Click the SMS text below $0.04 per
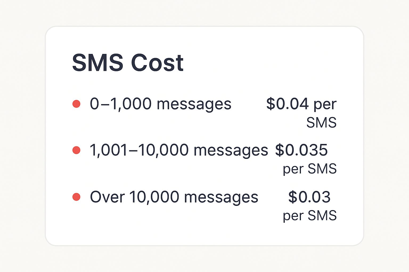Image resolution: width=409 pixels, height=272 pixels. (321, 123)
